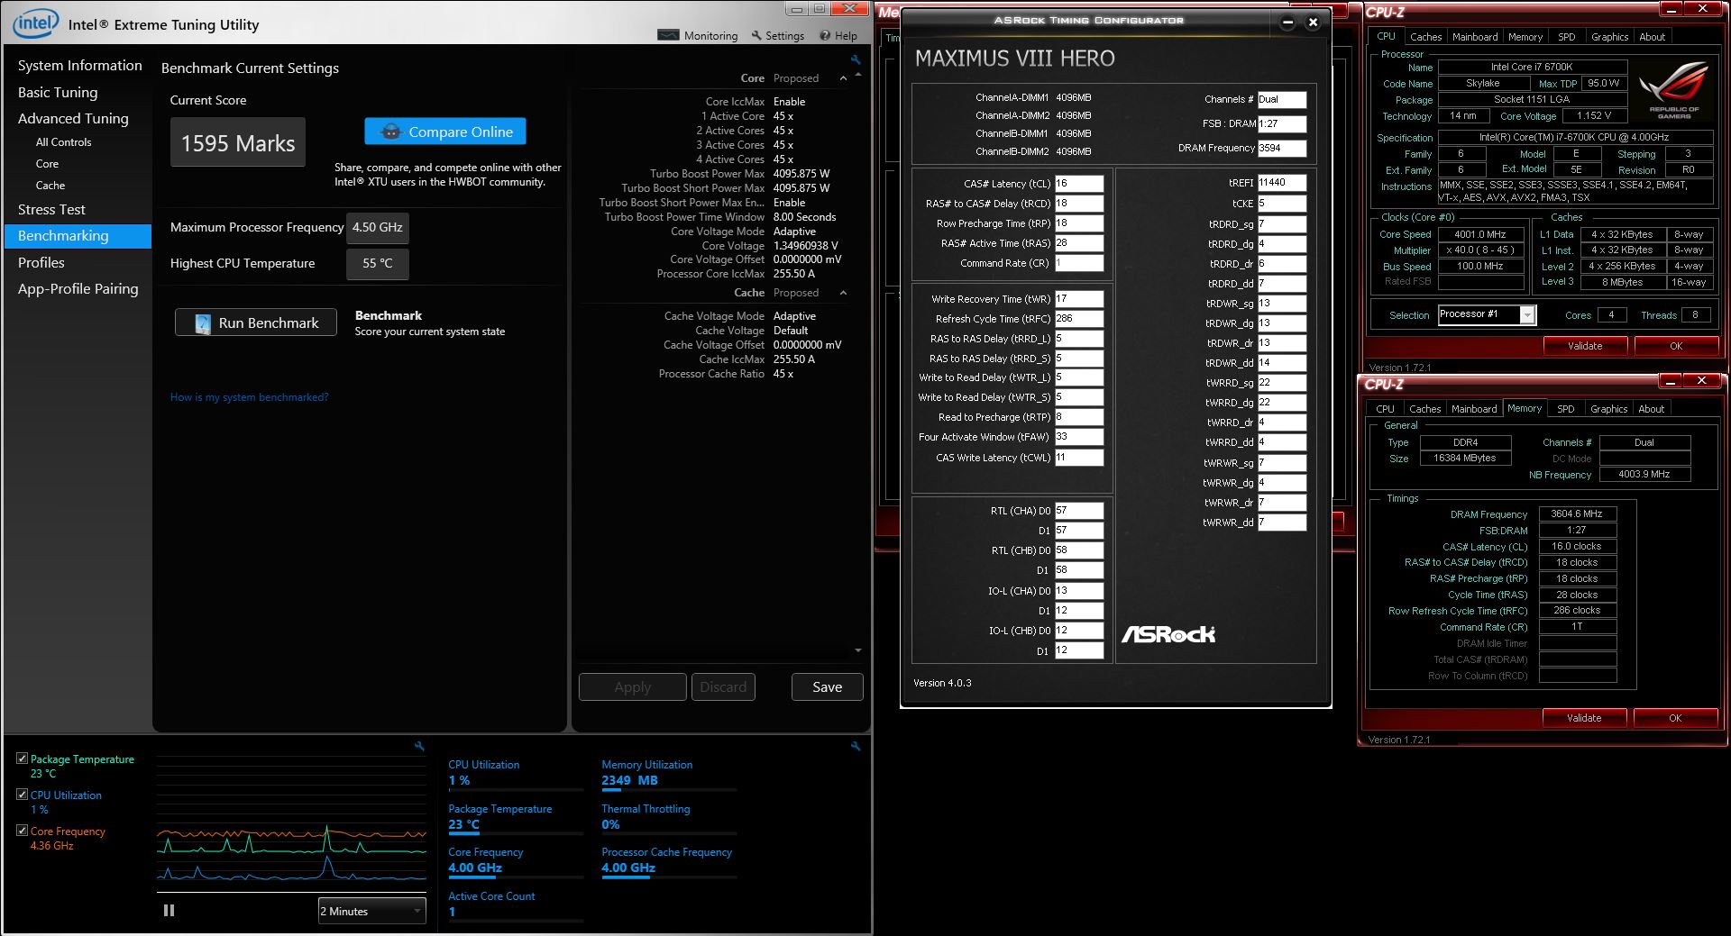Click Validate in lower CPU-Z window
Image resolution: width=1731 pixels, height=936 pixels.
point(1584,718)
